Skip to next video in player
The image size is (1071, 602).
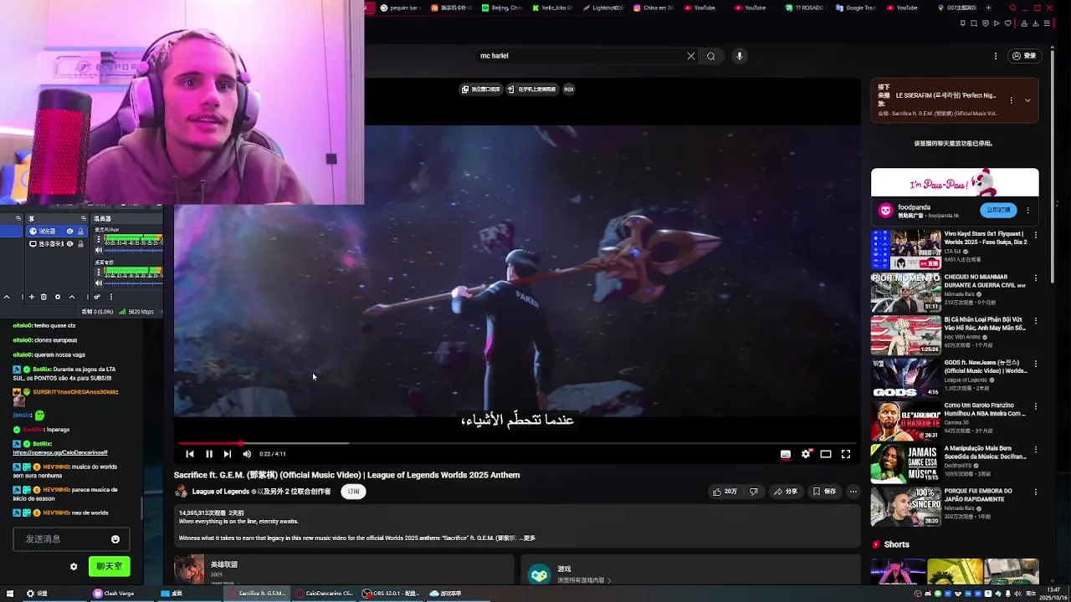point(228,454)
